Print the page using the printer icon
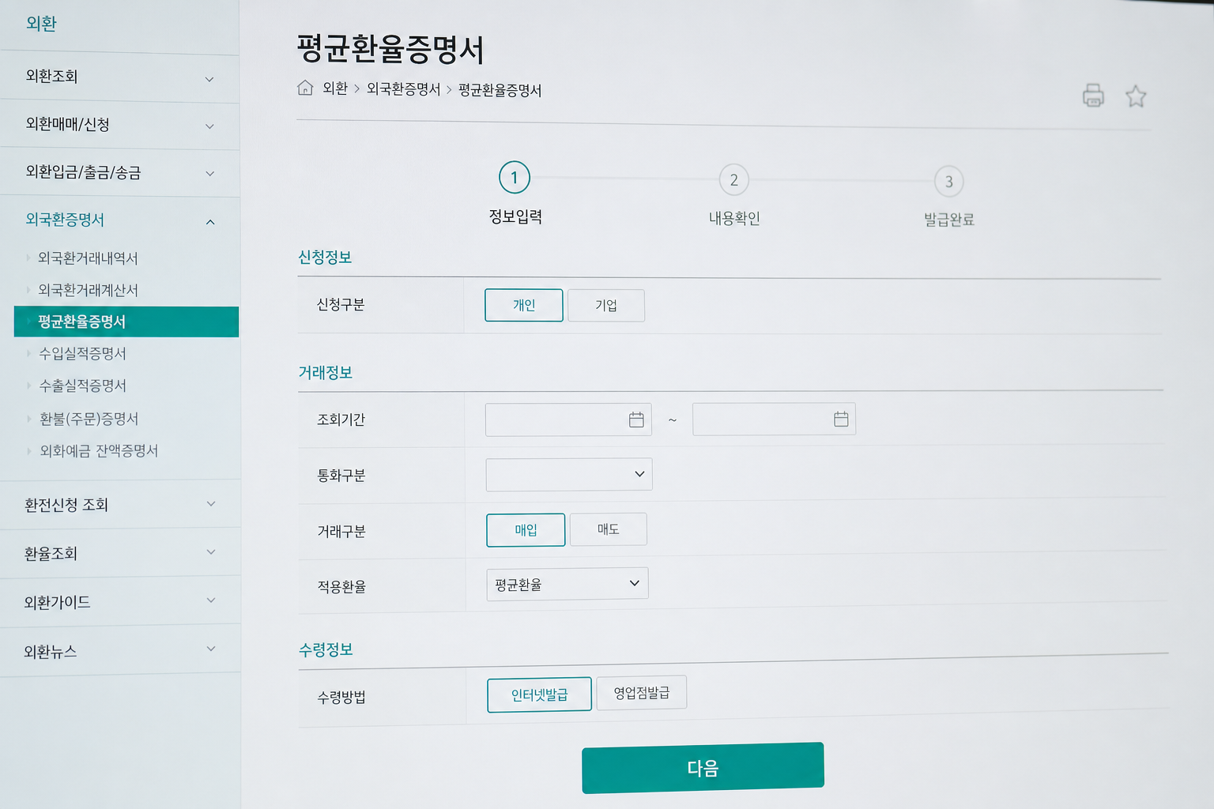Viewport: 1214px width, 809px height. (1093, 96)
